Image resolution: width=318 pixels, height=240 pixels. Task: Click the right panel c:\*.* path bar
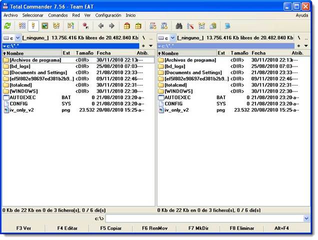(x=225, y=46)
